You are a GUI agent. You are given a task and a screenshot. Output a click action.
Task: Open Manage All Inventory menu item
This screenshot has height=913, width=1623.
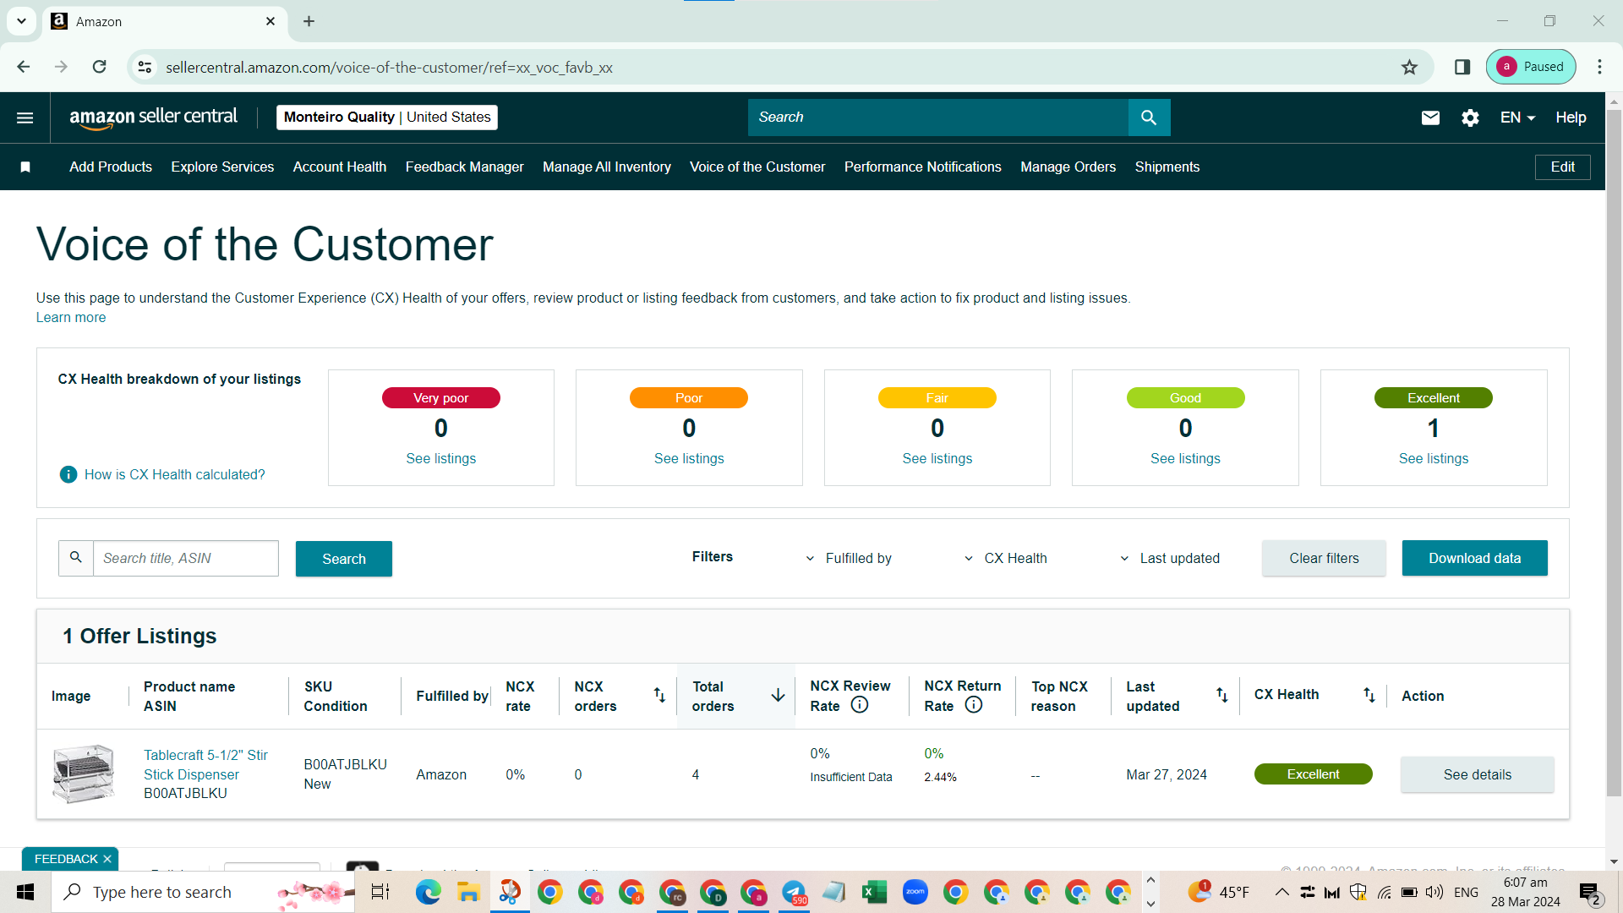pos(607,167)
